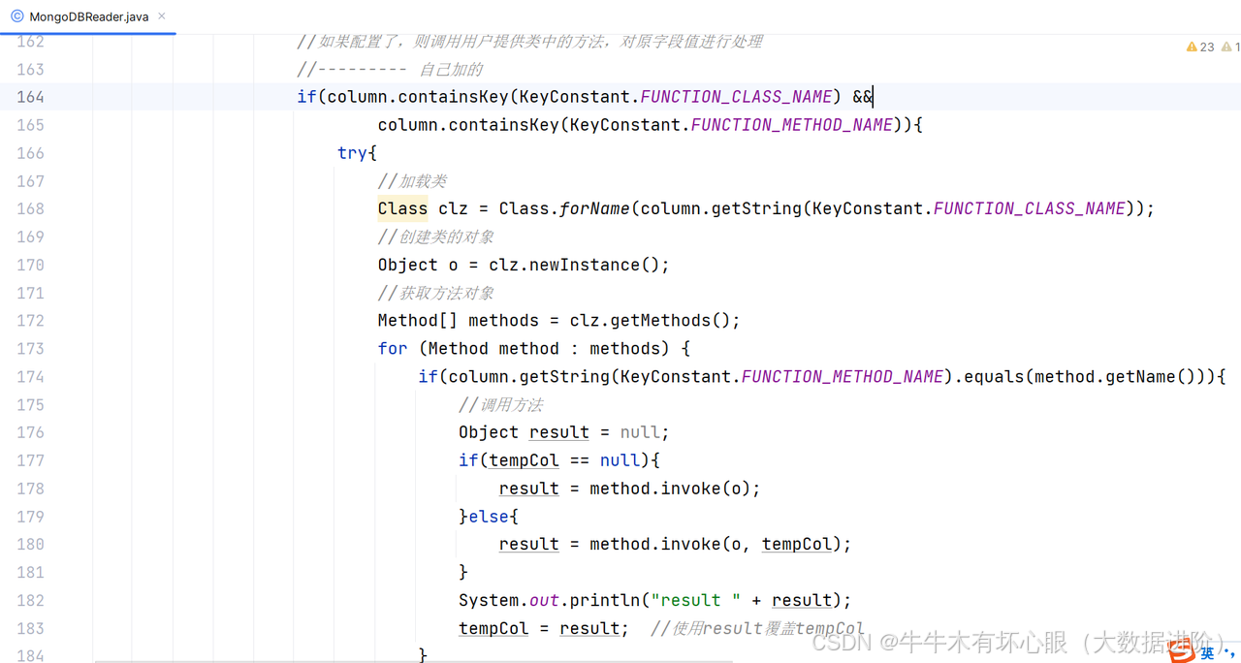Open the 23 warnings inspection indicator
Screen dimensions: 1241x663
click(x=1200, y=47)
